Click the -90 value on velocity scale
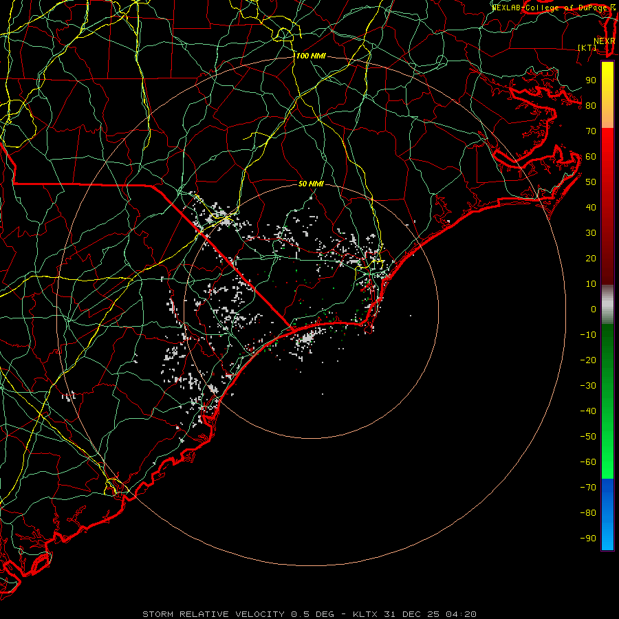The height and width of the screenshot is (619, 619). 588,539
